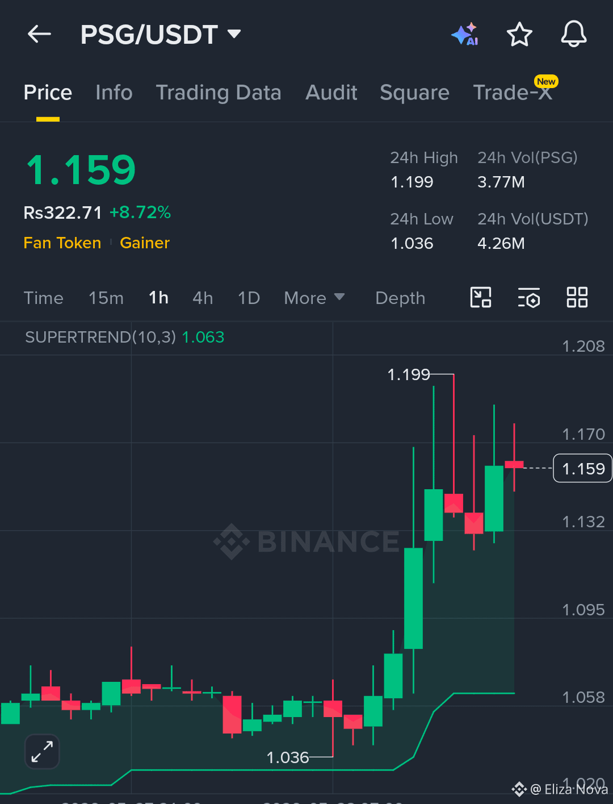This screenshot has height=804, width=613.
Task: Switch to the Info tab
Action: tap(114, 93)
